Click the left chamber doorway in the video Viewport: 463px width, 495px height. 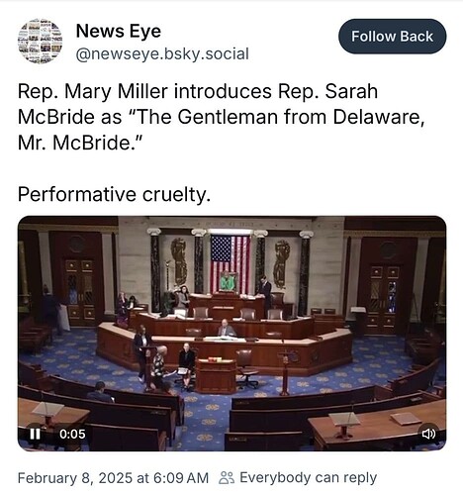79,290
